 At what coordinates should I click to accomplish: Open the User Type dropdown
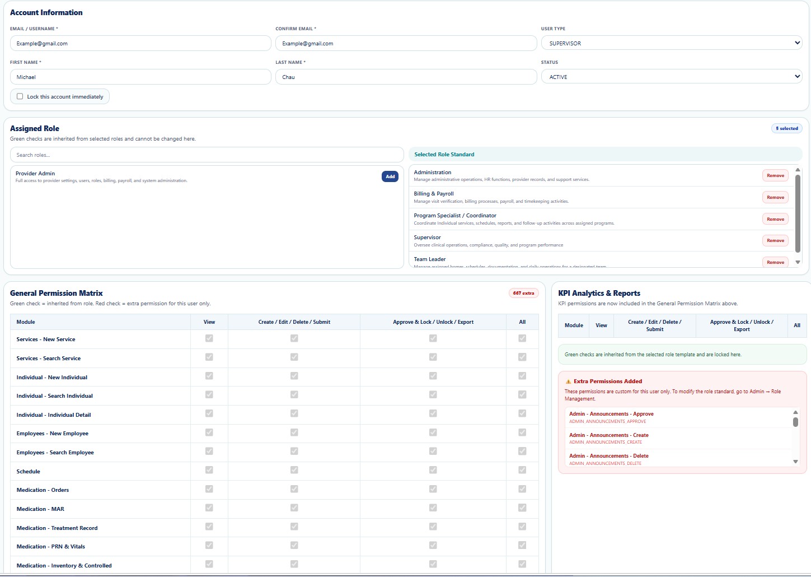672,43
